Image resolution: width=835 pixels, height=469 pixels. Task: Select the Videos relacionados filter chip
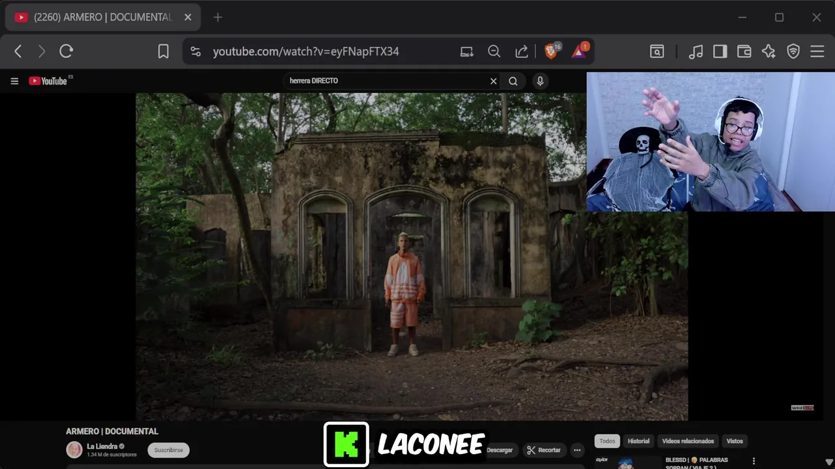688,441
